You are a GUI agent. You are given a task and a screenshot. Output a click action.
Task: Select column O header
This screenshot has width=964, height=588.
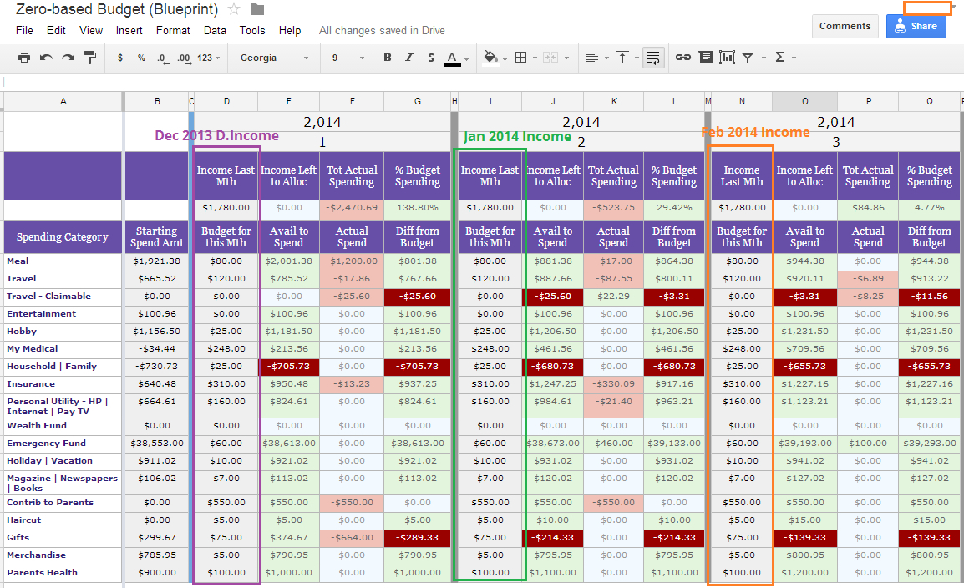[x=804, y=101]
